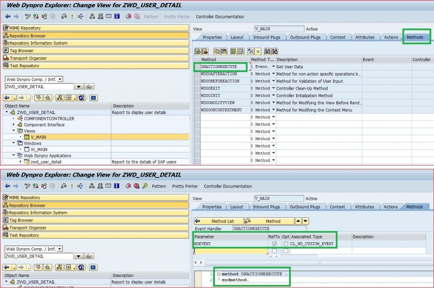Click the copy icon above the Method table
The image size is (434, 288).
point(217,51)
